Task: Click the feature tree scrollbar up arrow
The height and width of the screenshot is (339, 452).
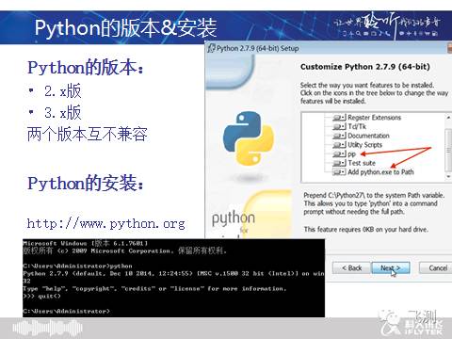Action: [448, 117]
